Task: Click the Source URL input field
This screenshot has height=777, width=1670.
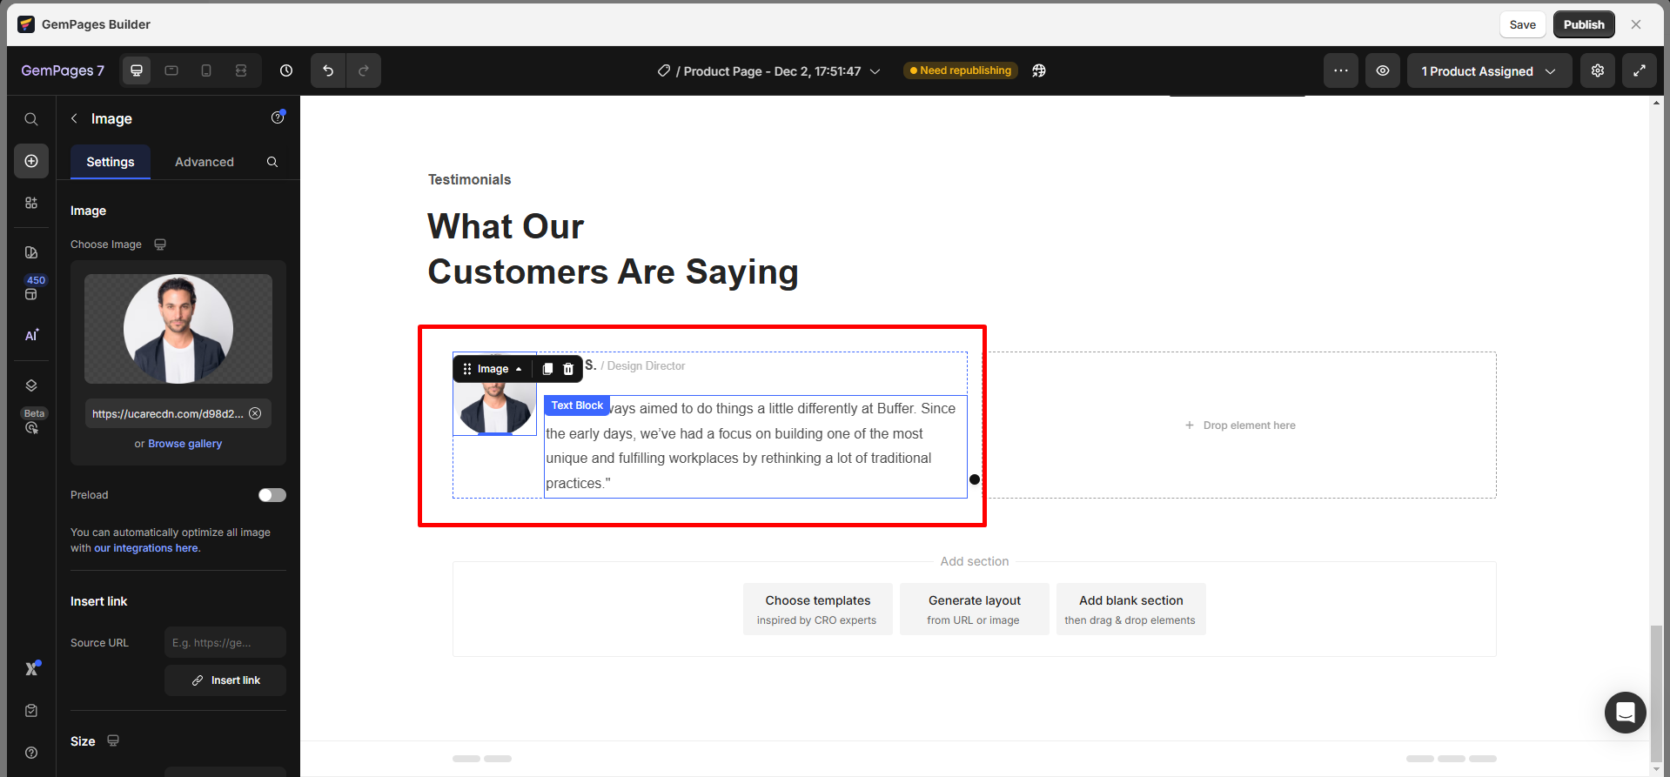Action: 225,643
